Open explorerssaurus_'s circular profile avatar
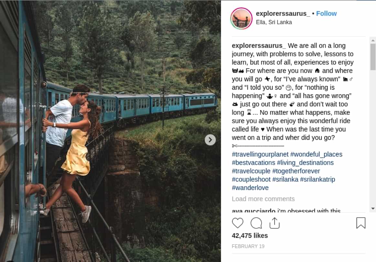Screen dimensions: 376x262 (x=241, y=18)
